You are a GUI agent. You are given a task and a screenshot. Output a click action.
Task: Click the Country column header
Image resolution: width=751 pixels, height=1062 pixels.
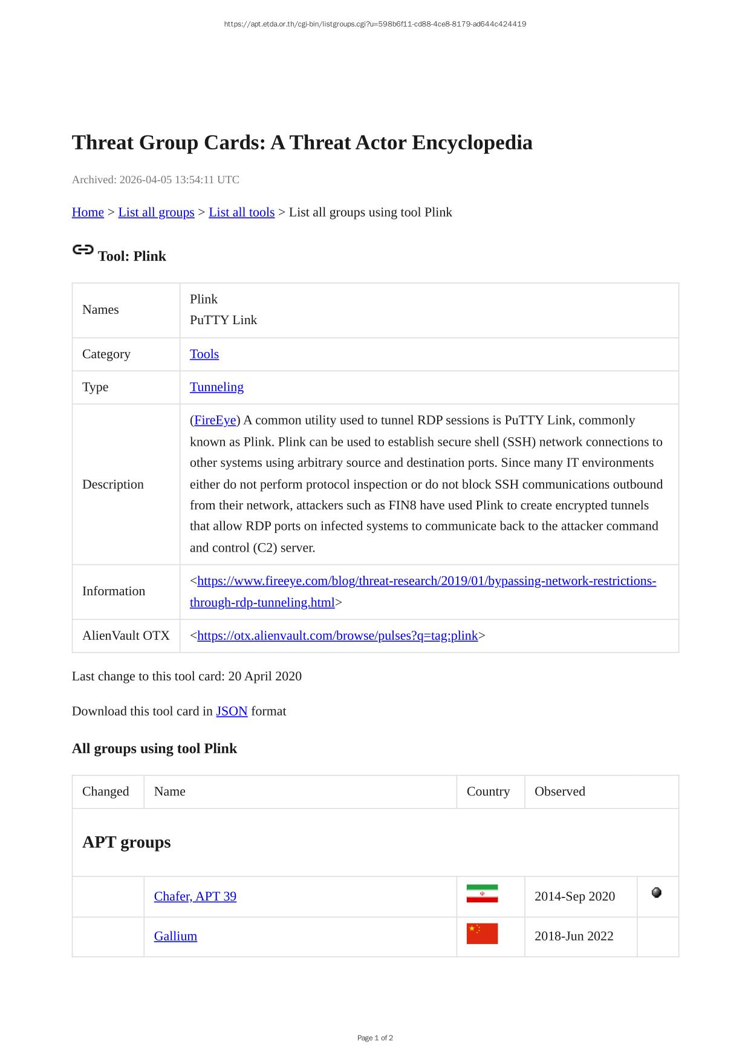click(488, 792)
